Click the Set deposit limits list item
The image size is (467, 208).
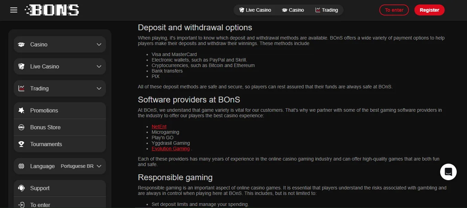click(200, 204)
